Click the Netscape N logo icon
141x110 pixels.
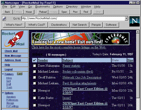[x=134, y=21]
